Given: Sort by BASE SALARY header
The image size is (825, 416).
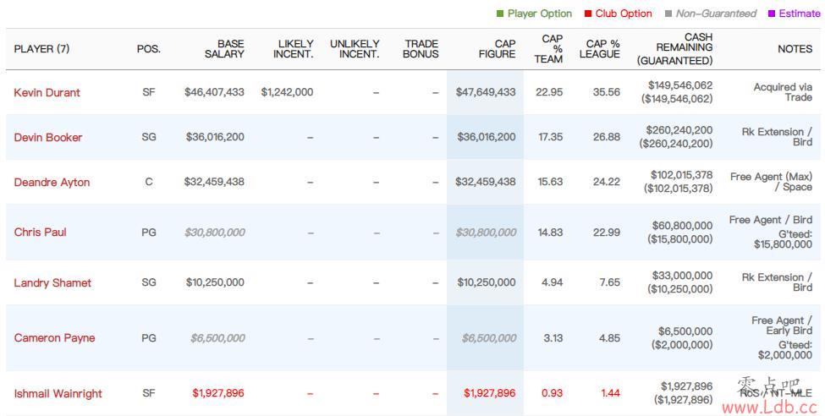Looking at the screenshot, I should pos(224,49).
